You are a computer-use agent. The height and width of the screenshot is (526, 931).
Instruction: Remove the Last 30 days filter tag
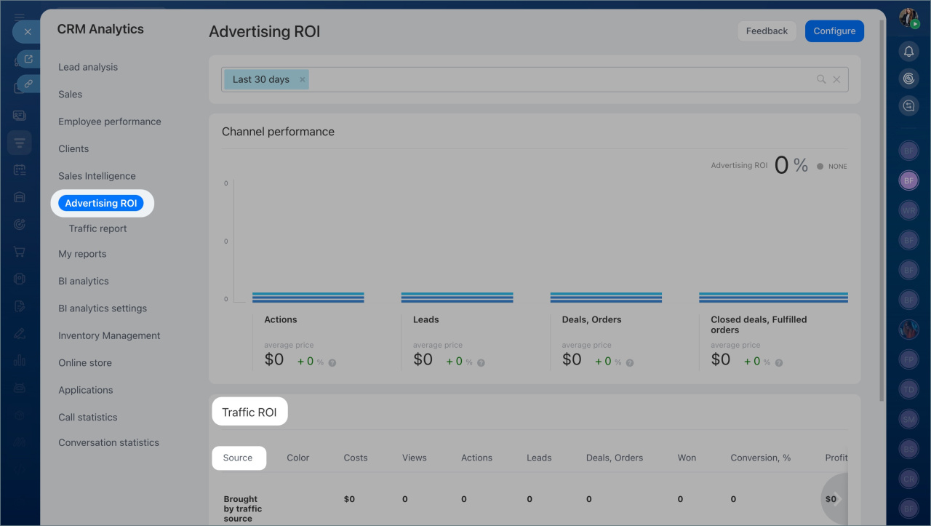[303, 79]
